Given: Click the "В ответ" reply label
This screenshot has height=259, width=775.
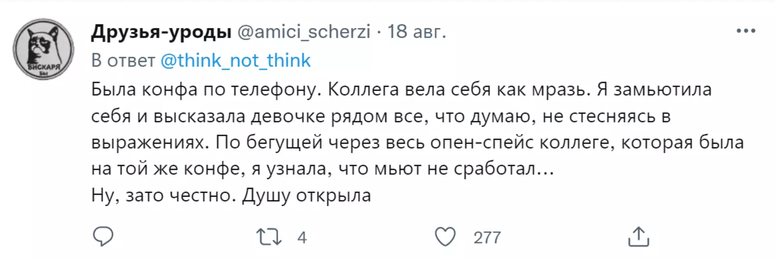Looking at the screenshot, I should point(123,61).
